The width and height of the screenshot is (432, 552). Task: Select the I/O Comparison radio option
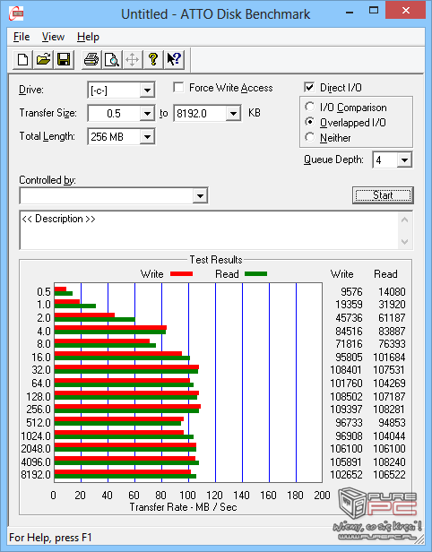[310, 107]
